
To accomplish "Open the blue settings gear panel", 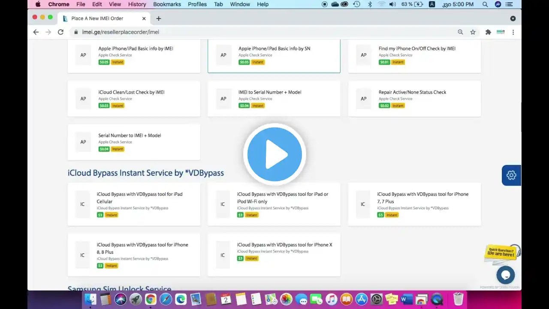I will click(x=511, y=175).
